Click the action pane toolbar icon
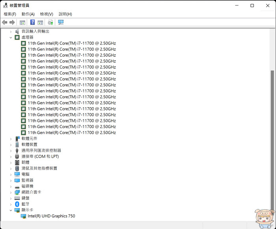This screenshot has width=276, height=229. (40, 22)
